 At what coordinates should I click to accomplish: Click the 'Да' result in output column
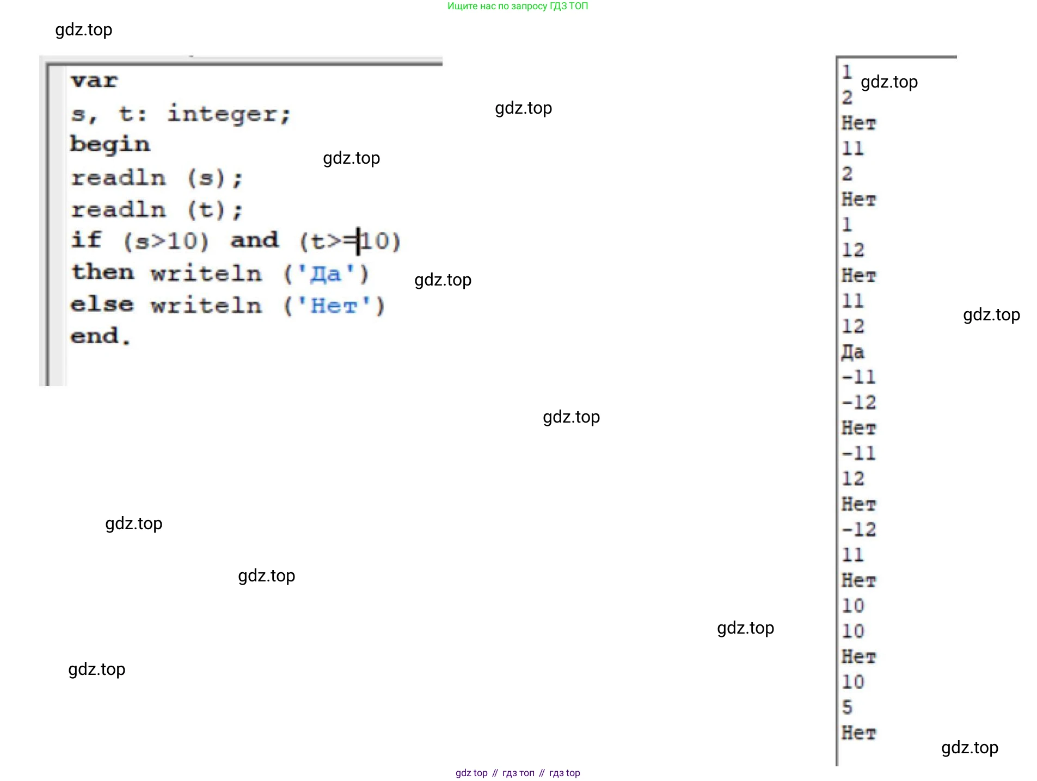coord(852,352)
